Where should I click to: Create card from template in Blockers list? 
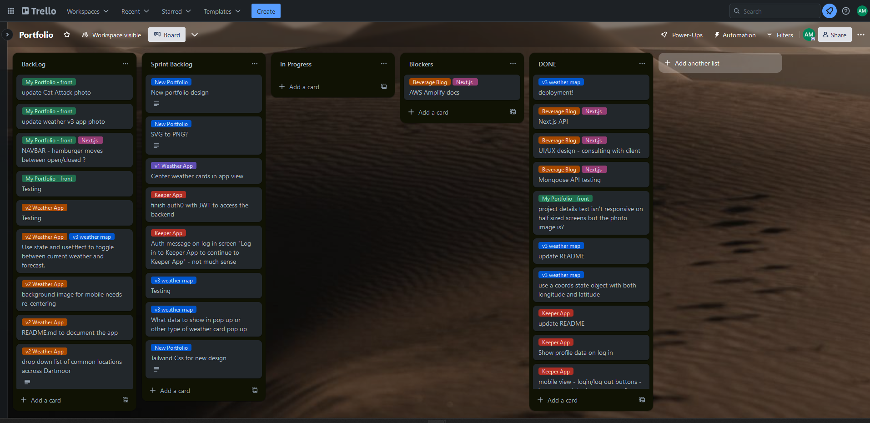click(x=513, y=112)
